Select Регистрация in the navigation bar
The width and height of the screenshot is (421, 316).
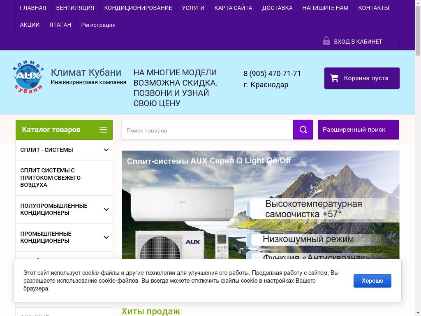98,25
